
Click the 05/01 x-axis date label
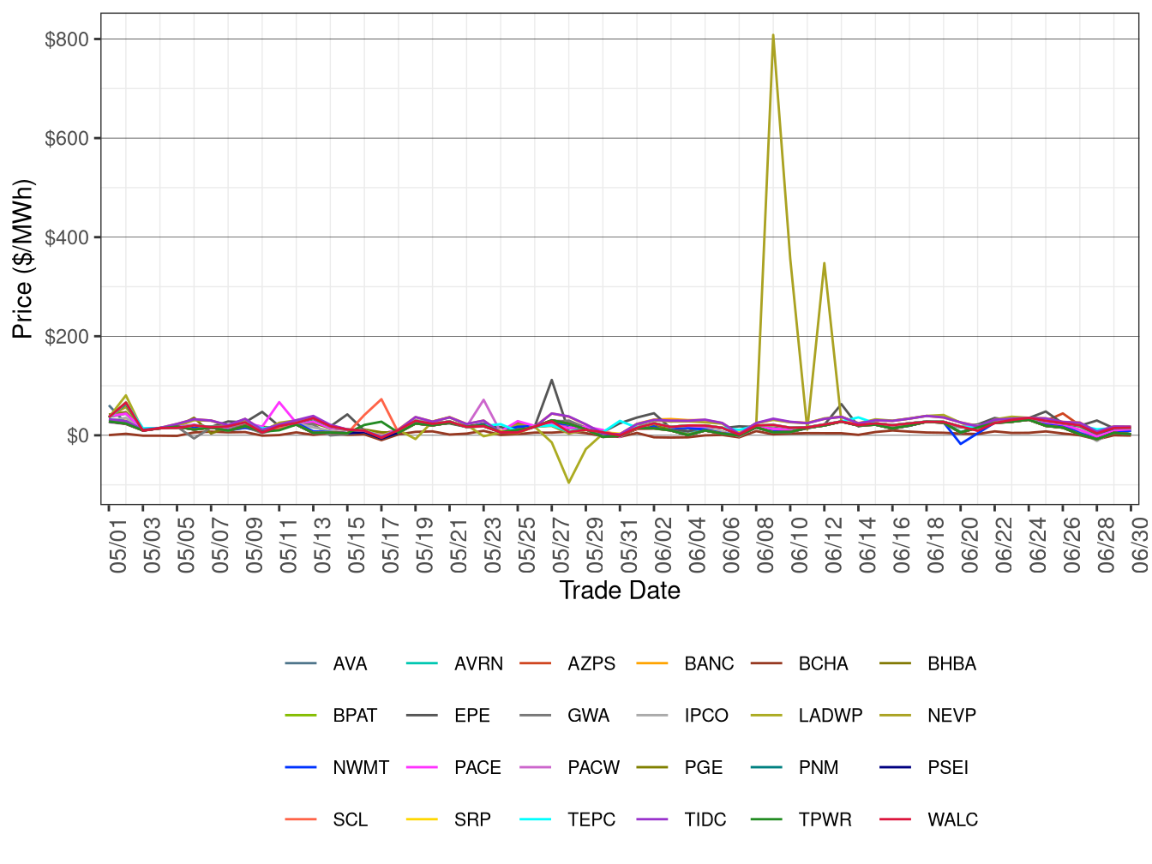pos(118,544)
